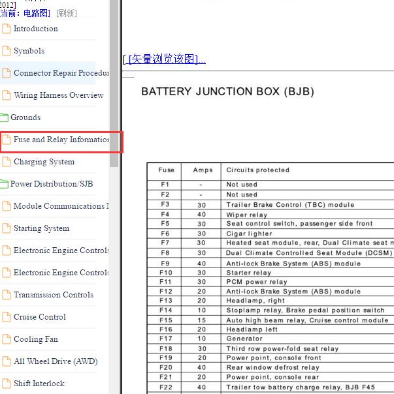Image resolution: width=394 pixels, height=394 pixels.
Task: Click the second Electronic Engine Controls page icon
Action: coord(7,273)
